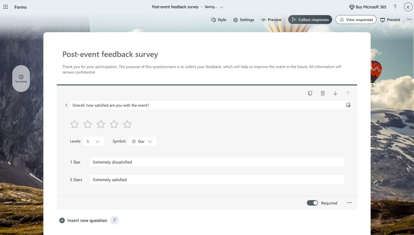Select the third rating star
Viewport: 414px width, 235px height.
click(x=101, y=124)
